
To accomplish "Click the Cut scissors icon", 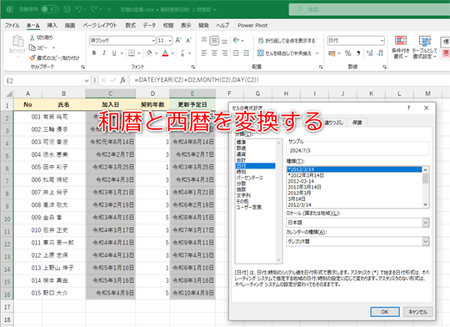I will pyautogui.click(x=32, y=38).
